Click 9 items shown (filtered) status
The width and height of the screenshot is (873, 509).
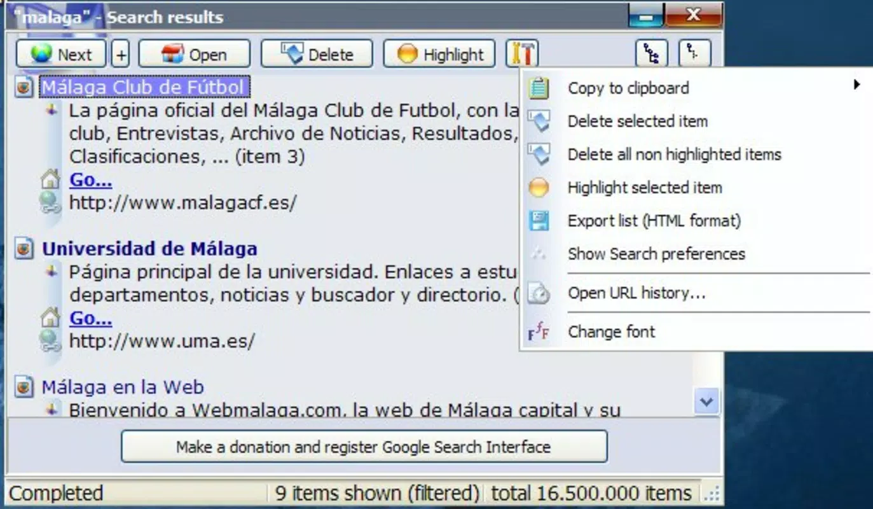(x=378, y=493)
